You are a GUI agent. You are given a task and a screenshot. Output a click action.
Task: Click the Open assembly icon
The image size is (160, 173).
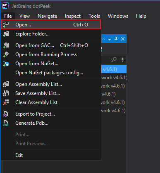[6, 25]
